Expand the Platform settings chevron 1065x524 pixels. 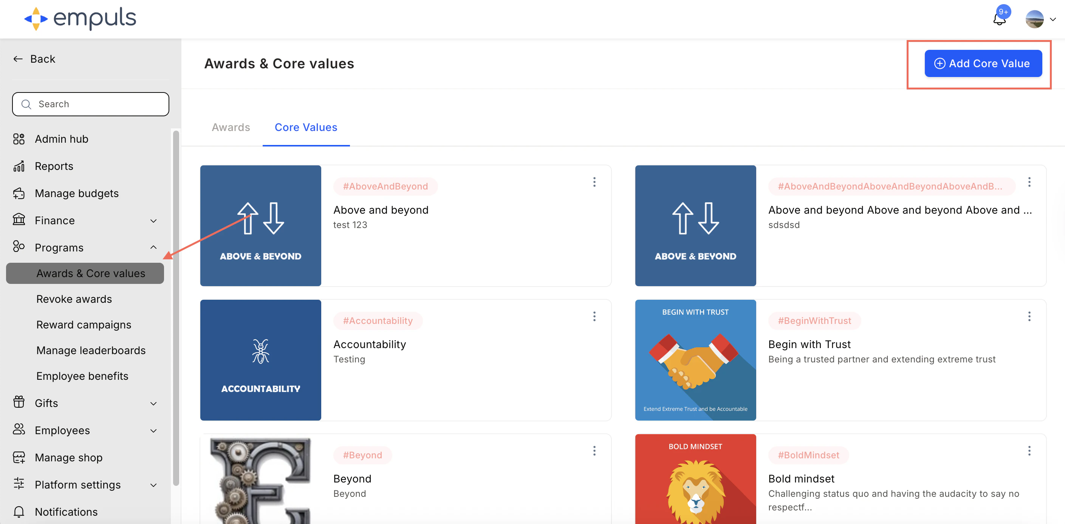pos(153,485)
